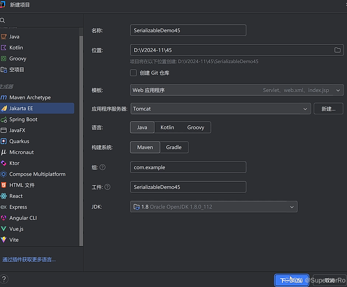Pick the empty project (空项目) icon
This screenshot has width=347, height=287.
[4, 69]
